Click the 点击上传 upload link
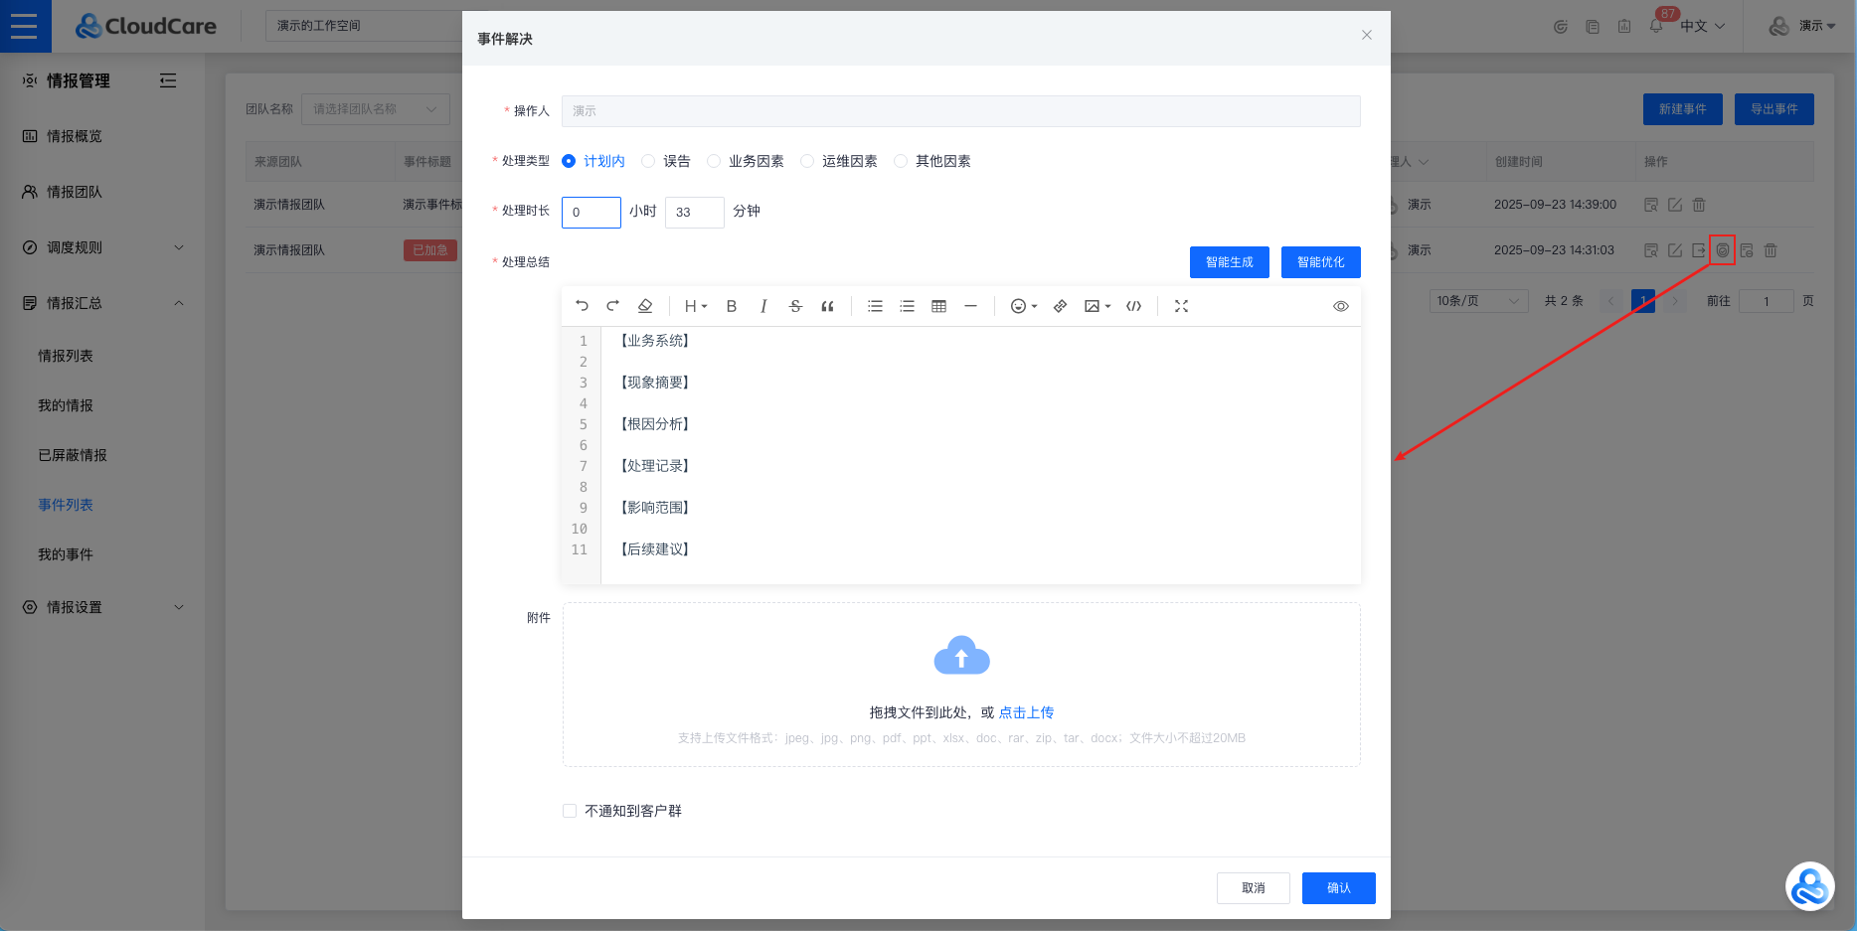Image resolution: width=1857 pixels, height=931 pixels. pos(1026,712)
